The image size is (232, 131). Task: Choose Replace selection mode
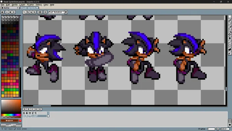(24, 12)
